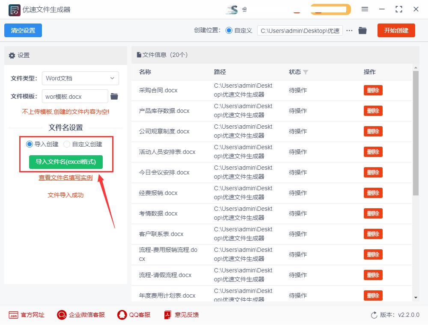428x325 pixels.
Task: Select the 导入创建 radio option
Action: click(x=29, y=144)
